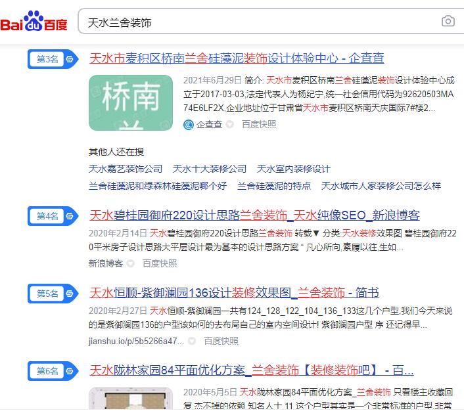Image resolution: width=464 pixels, height=419 pixels.
Task: Open 天水碧桂园御府220设计思路 新浪博客 result
Action: [254, 215]
